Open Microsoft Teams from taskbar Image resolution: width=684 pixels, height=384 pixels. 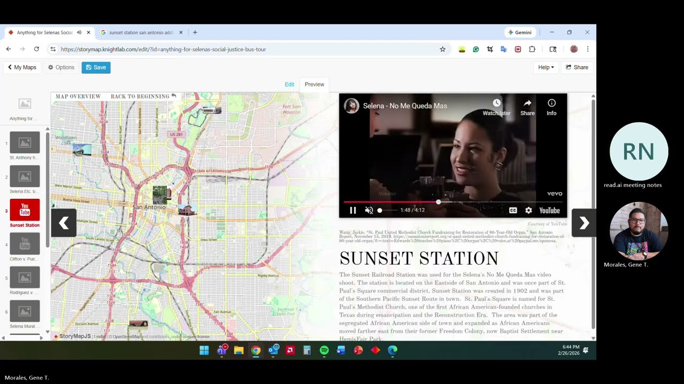point(222,350)
